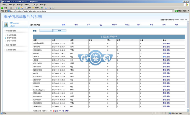Image resolution: width=190 pixels, height=115 pixels.
Task: Select the 管理举报信息 sidebar item
Action: tap(12, 38)
